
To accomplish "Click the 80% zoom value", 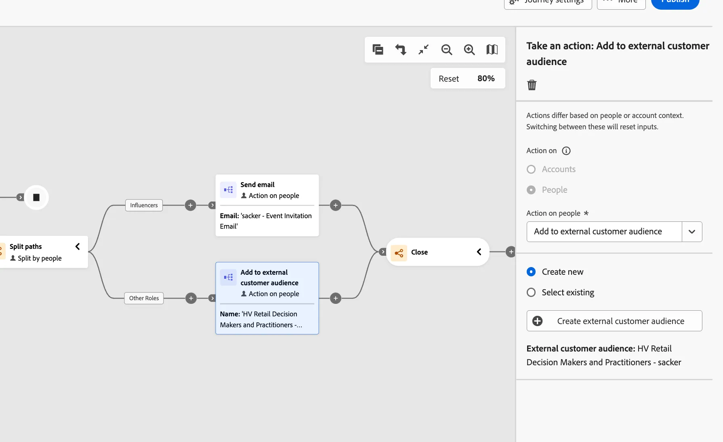I will 486,78.
